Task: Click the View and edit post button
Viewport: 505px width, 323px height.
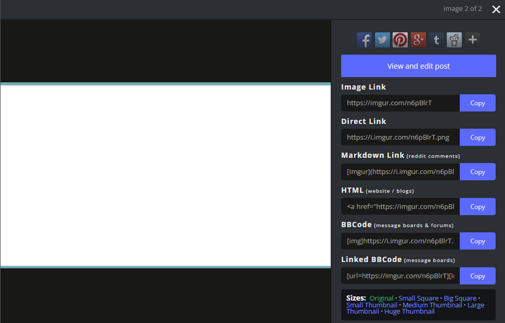Action: pyautogui.click(x=418, y=66)
